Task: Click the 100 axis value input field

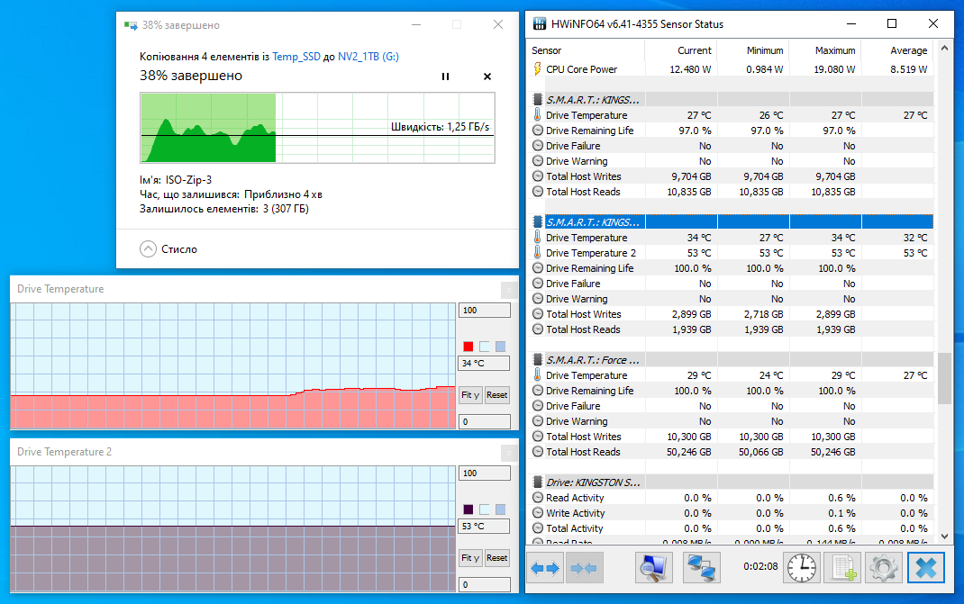Action: point(484,310)
